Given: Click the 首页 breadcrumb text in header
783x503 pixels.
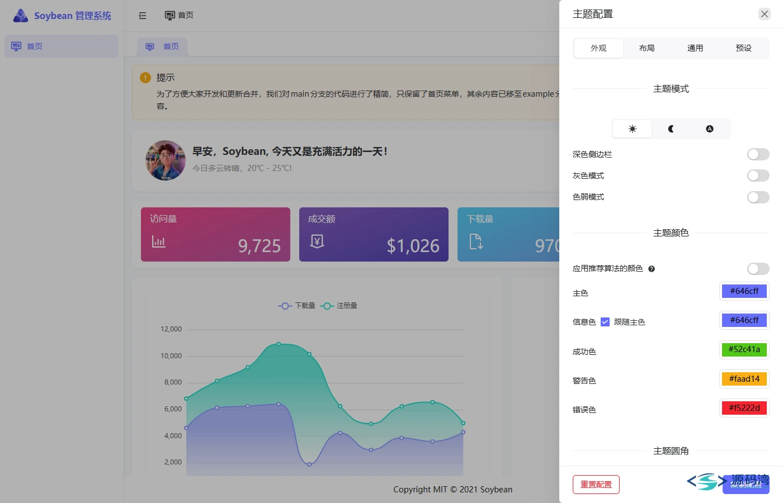Looking at the screenshot, I should pyautogui.click(x=186, y=16).
